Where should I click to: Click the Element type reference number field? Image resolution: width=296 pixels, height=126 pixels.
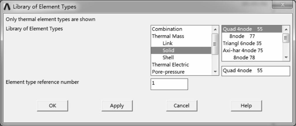click(169, 84)
